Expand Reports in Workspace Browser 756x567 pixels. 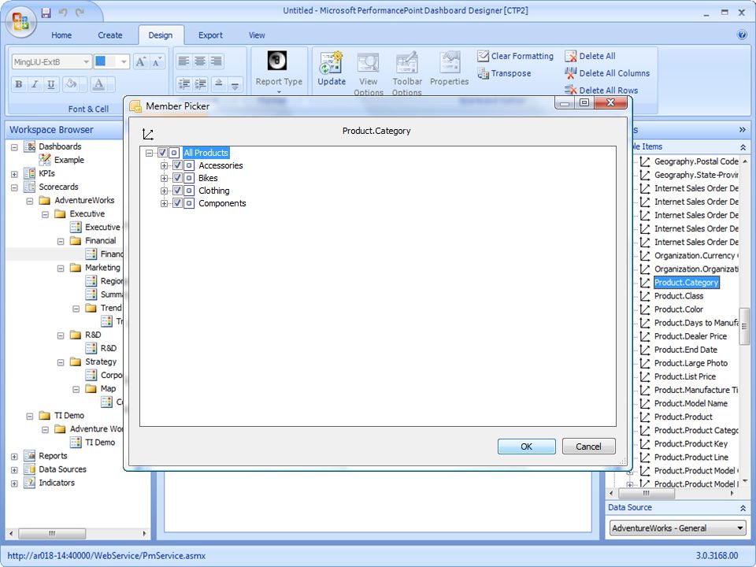14,456
